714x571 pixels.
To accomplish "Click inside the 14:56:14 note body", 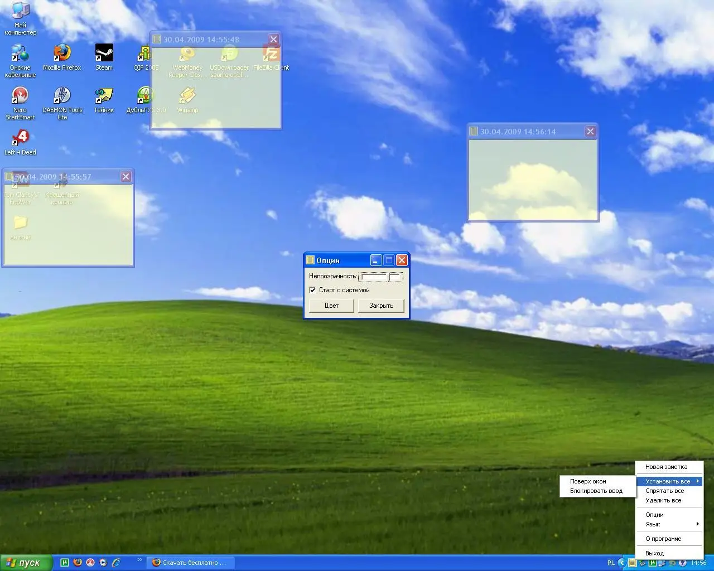I will click(533, 179).
